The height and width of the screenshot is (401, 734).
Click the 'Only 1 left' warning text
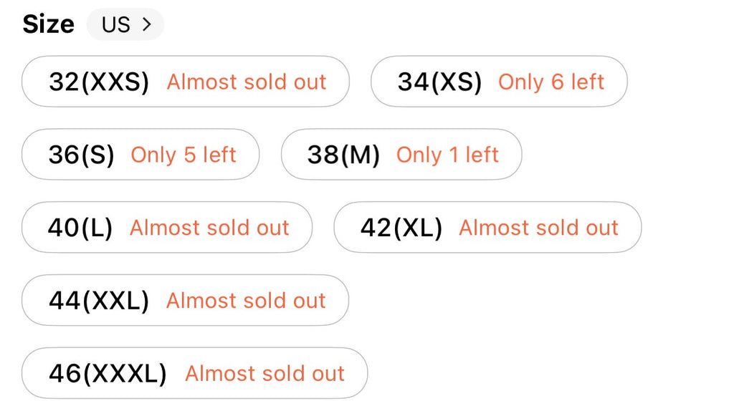tap(447, 155)
